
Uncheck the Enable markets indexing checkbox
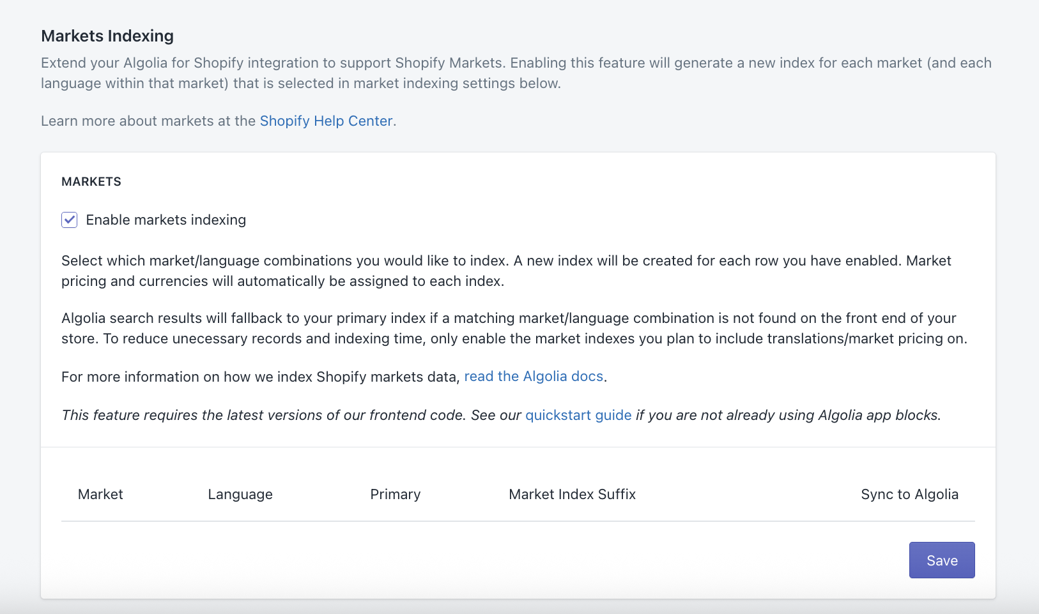[x=70, y=220]
